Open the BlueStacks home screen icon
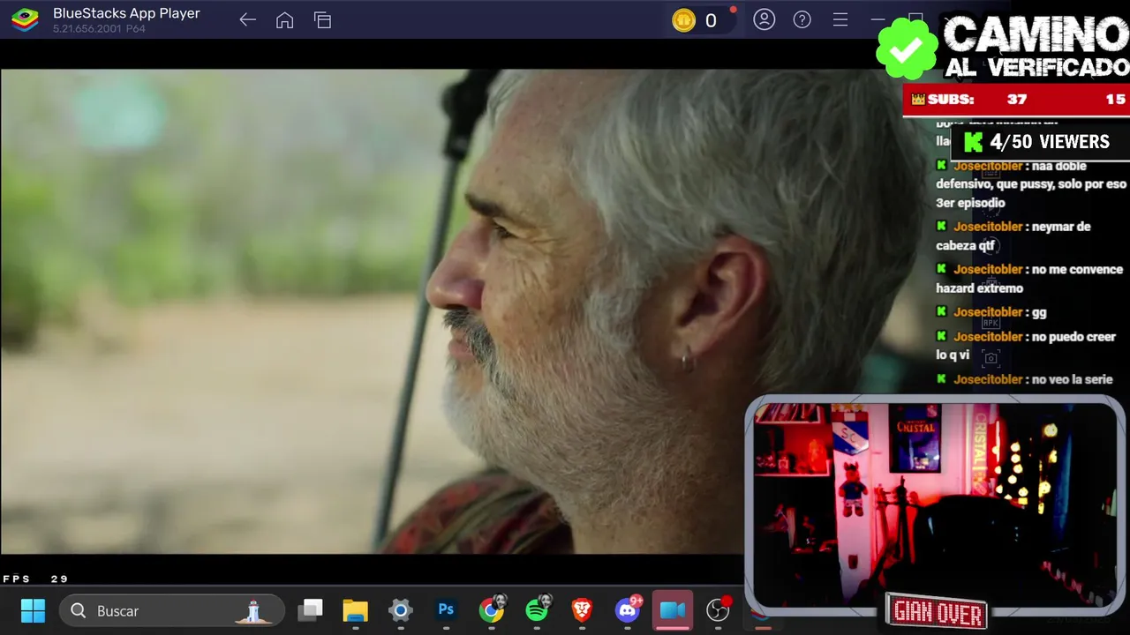The width and height of the screenshot is (1130, 635). click(x=284, y=20)
